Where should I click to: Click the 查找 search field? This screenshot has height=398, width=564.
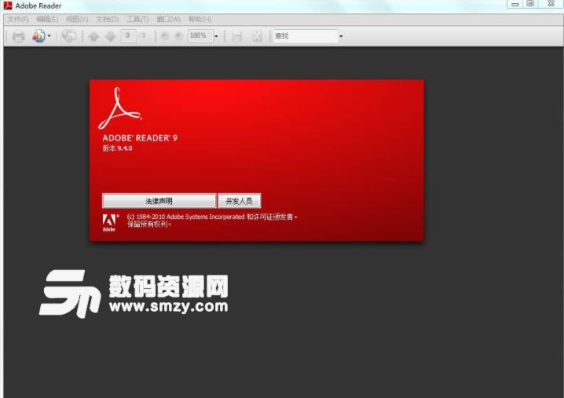(306, 35)
